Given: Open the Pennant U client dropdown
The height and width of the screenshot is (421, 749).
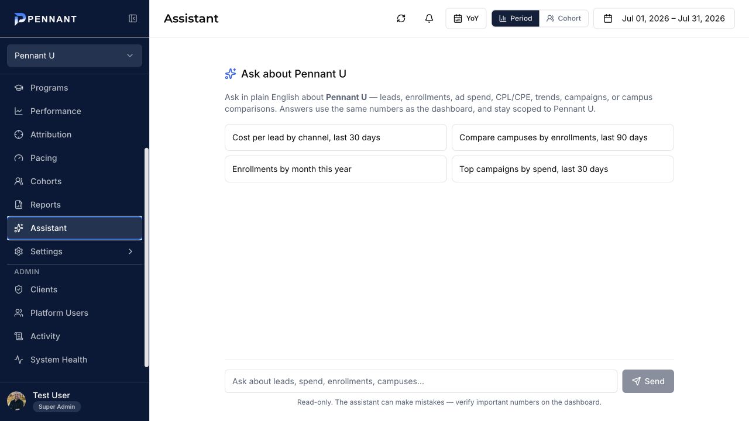Looking at the screenshot, I should 74,56.
